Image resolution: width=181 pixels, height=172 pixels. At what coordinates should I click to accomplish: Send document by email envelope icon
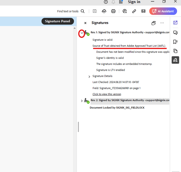143,11
